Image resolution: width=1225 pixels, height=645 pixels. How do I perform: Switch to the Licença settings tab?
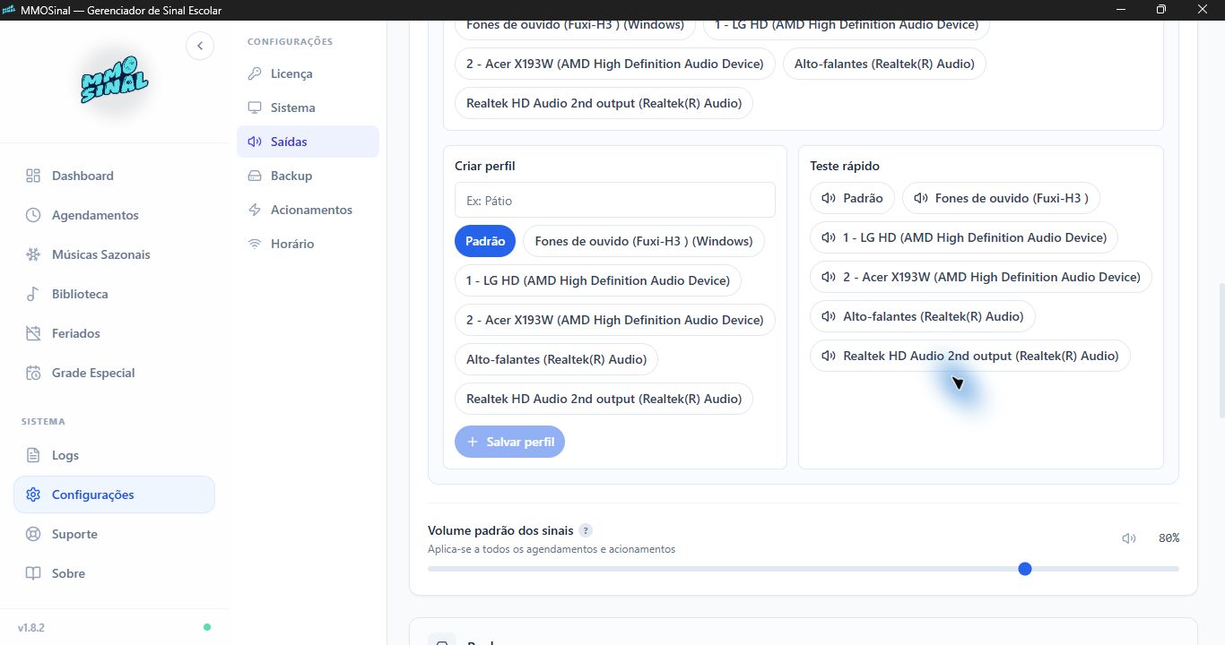308,73
